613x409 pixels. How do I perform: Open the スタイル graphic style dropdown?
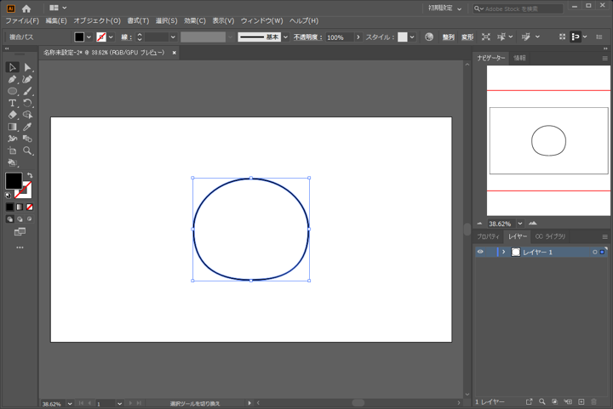tap(412, 37)
